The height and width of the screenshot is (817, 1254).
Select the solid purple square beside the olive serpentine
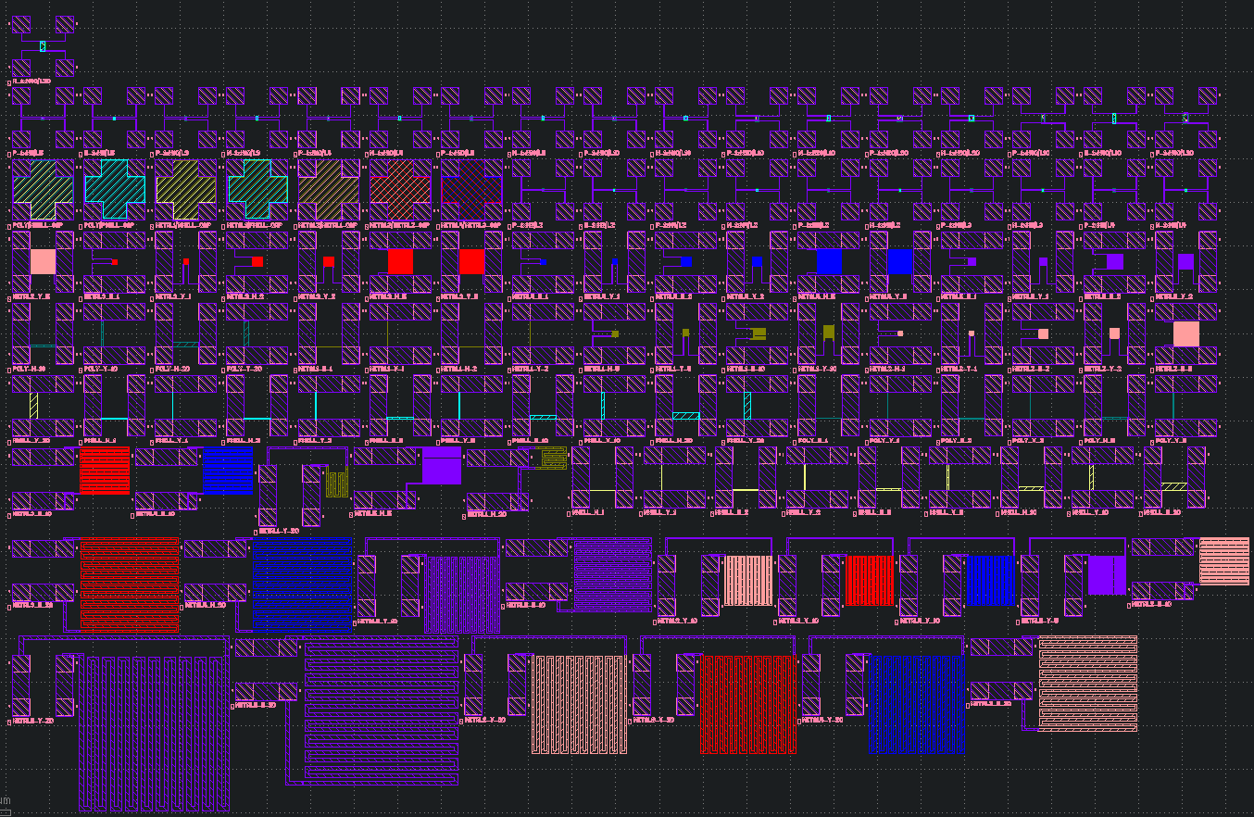441,465
